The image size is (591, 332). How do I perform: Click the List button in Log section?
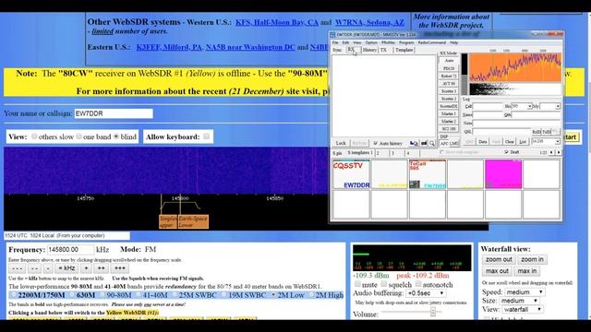click(523, 142)
